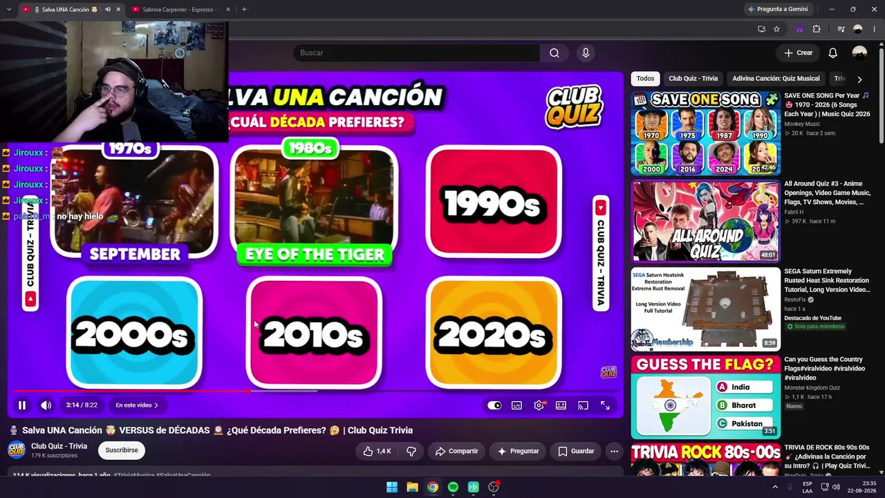This screenshot has height=498, width=885.
Task: Open OBS Studio from the taskbar
Action: (494, 487)
